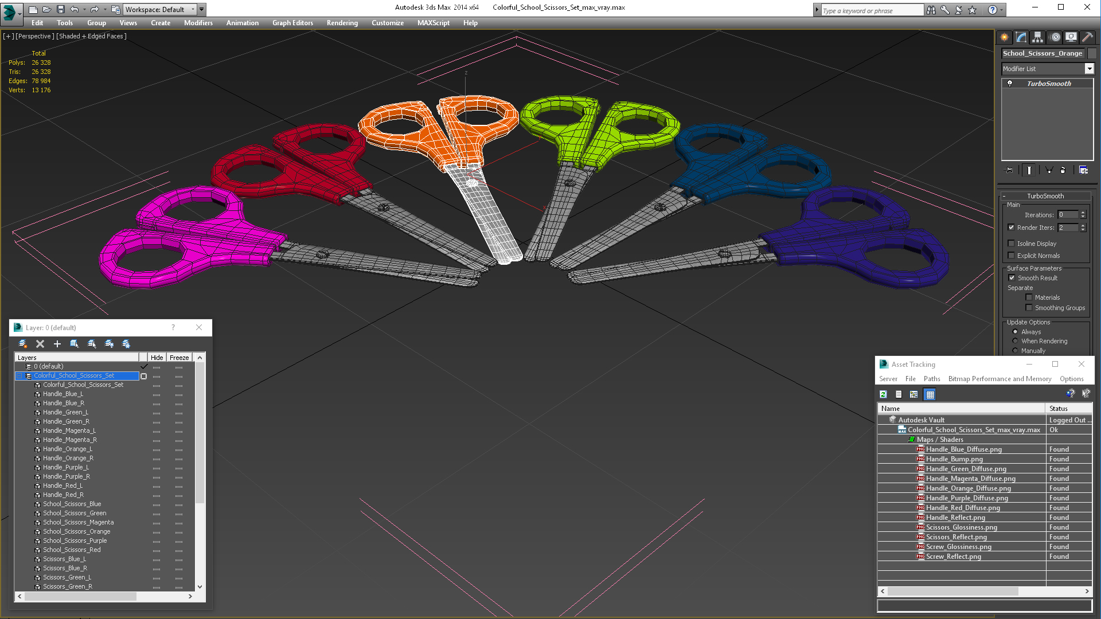Select the Manually update option

(1015, 351)
